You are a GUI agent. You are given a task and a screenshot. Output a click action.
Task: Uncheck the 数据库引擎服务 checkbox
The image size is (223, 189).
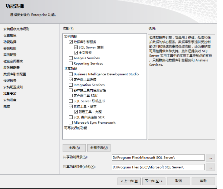[71, 42]
